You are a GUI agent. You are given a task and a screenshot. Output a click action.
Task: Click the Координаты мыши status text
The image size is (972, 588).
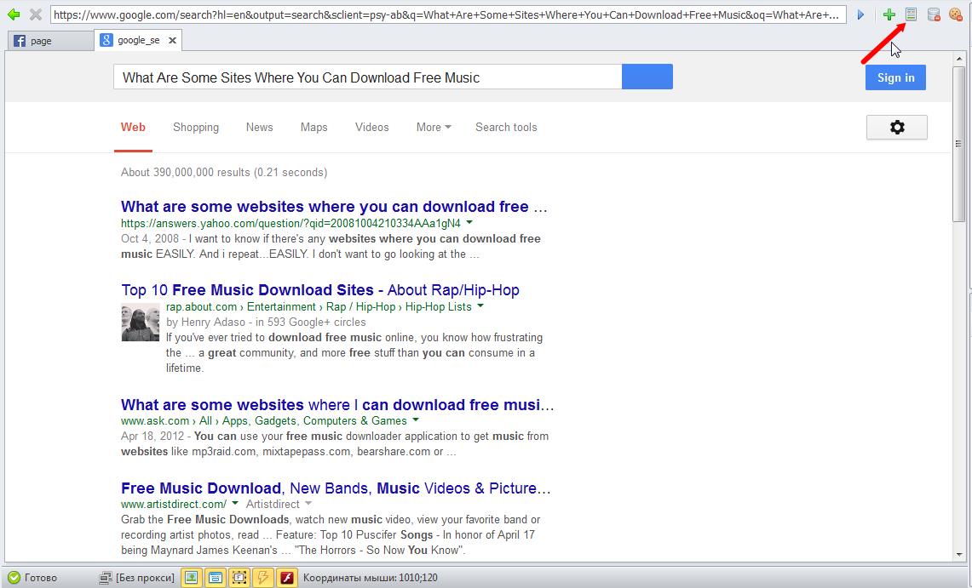point(370,578)
